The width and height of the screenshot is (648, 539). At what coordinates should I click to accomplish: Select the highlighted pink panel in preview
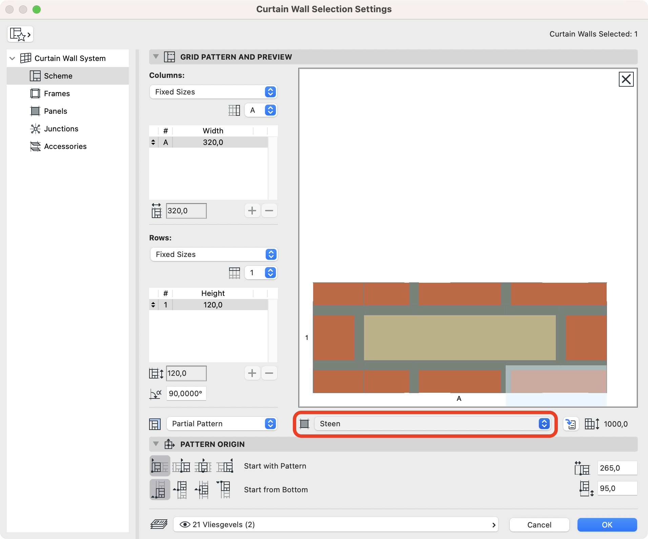click(x=559, y=381)
